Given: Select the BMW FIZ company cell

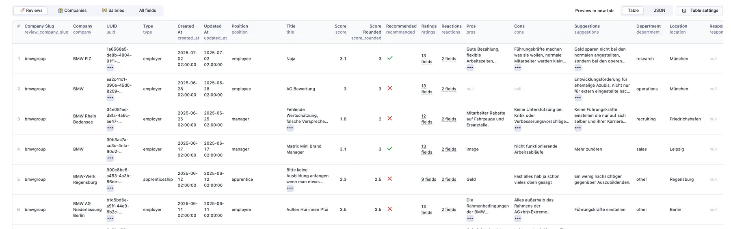Looking at the screenshot, I should pyautogui.click(x=82, y=59).
